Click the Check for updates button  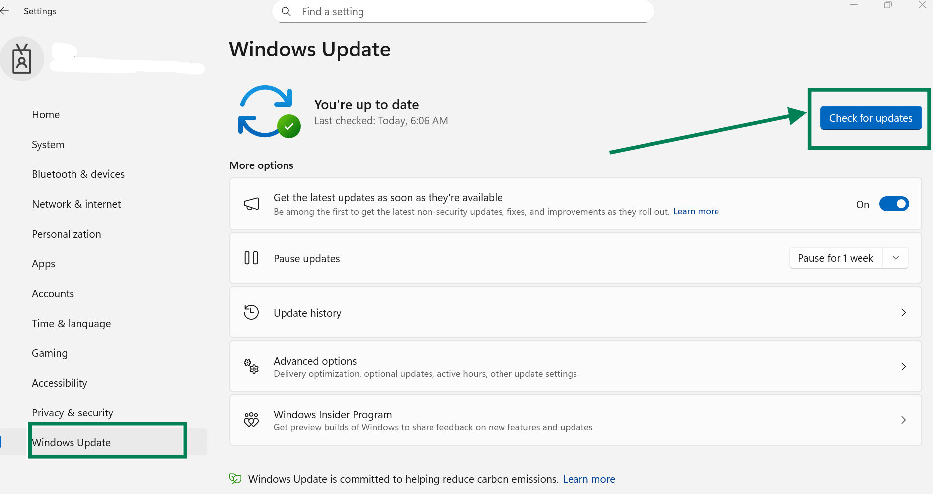871,118
